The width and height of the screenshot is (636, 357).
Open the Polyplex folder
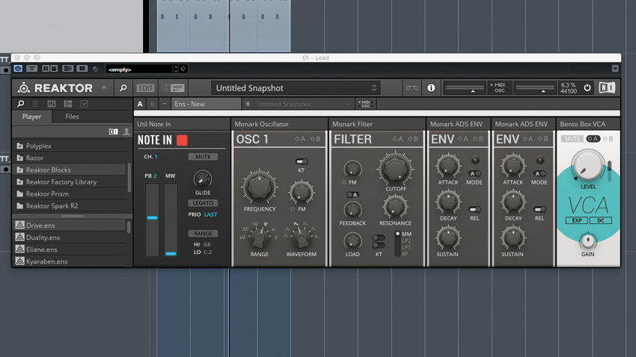pyautogui.click(x=69, y=146)
